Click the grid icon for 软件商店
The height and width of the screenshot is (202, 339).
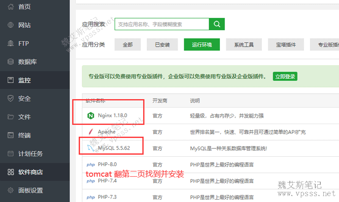pyautogui.click(x=11, y=172)
